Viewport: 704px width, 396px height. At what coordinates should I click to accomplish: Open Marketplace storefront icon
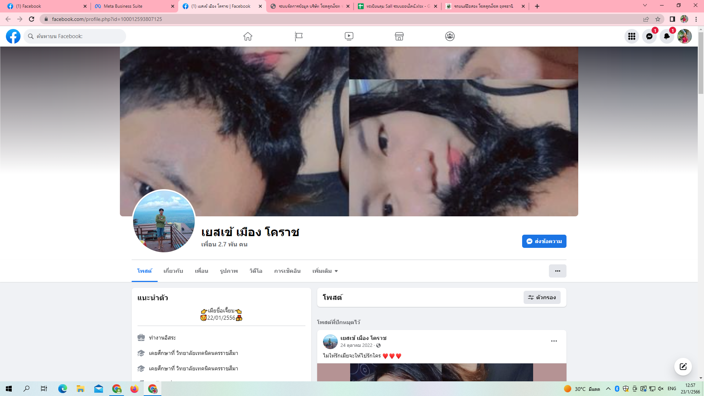[x=399, y=36]
